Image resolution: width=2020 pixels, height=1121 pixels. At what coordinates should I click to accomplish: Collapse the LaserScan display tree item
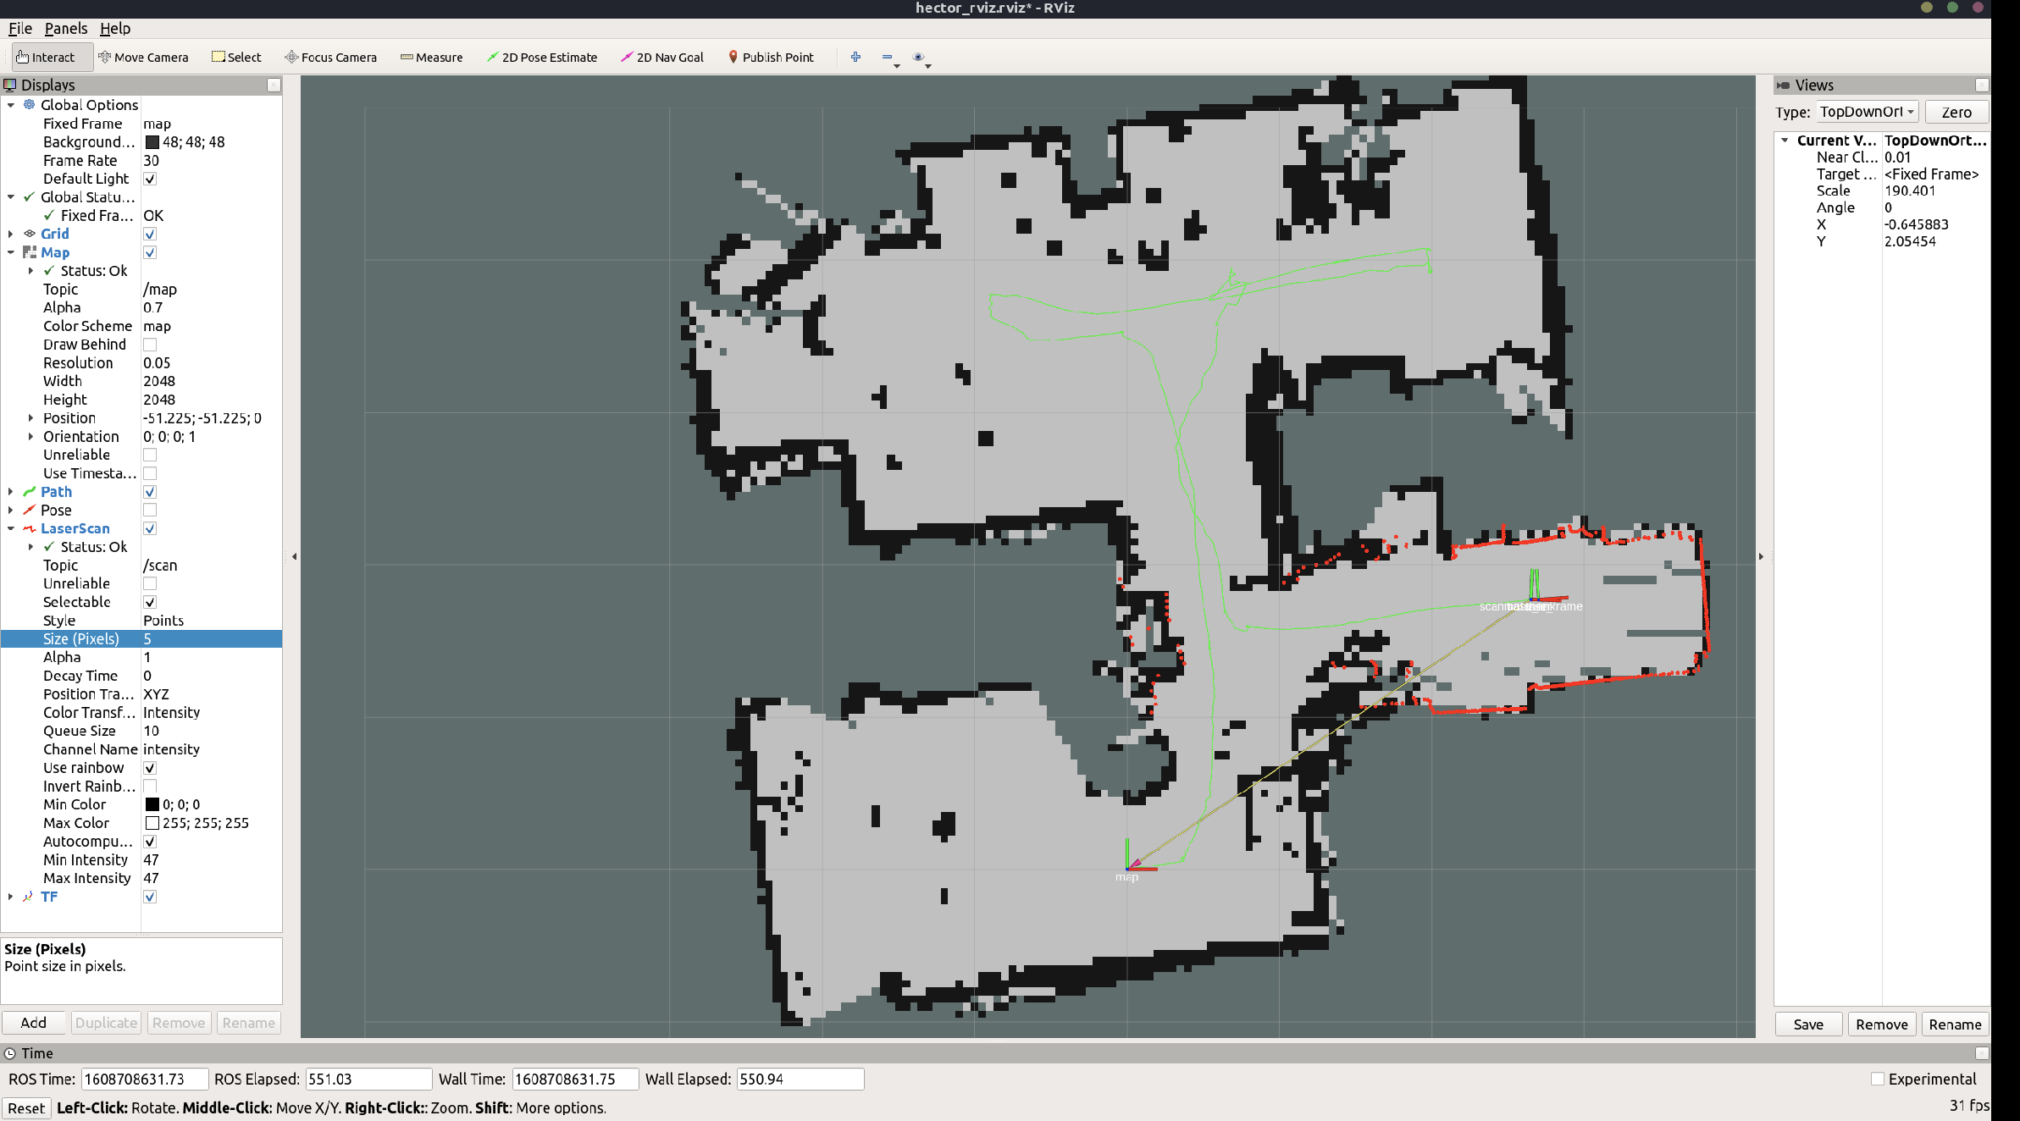[10, 529]
